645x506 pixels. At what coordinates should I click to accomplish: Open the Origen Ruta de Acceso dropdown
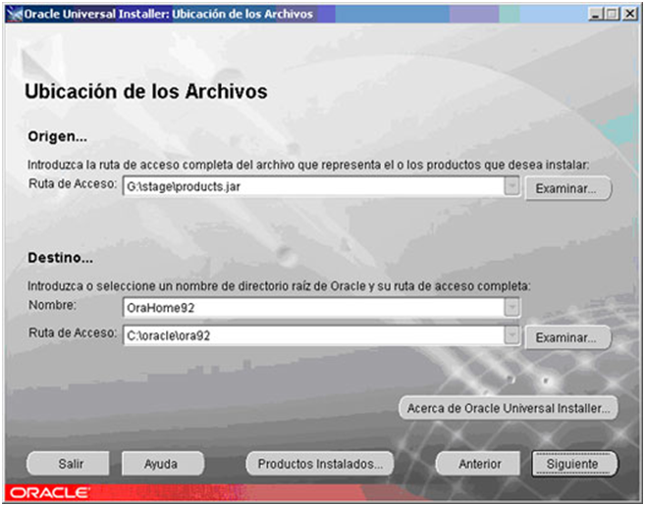(x=511, y=186)
